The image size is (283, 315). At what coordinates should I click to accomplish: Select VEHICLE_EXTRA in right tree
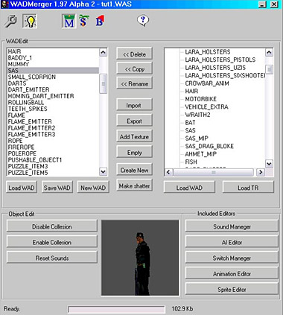point(206,106)
